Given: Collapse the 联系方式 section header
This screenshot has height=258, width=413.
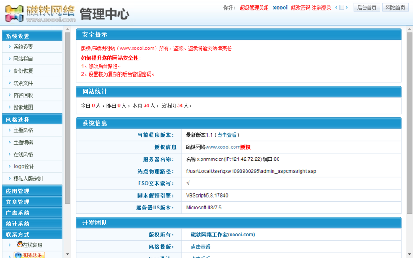Looking at the screenshot, I should coord(32,234).
